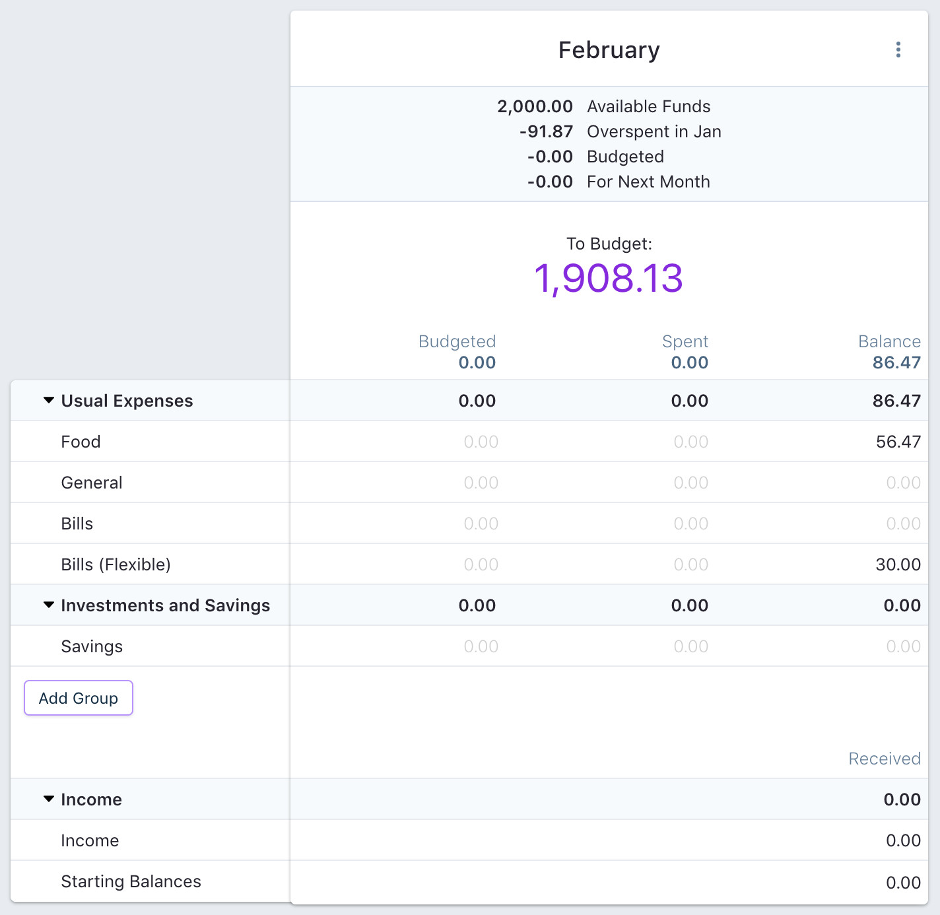The image size is (940, 915).
Task: Select the Savings category name
Action: tap(92, 646)
